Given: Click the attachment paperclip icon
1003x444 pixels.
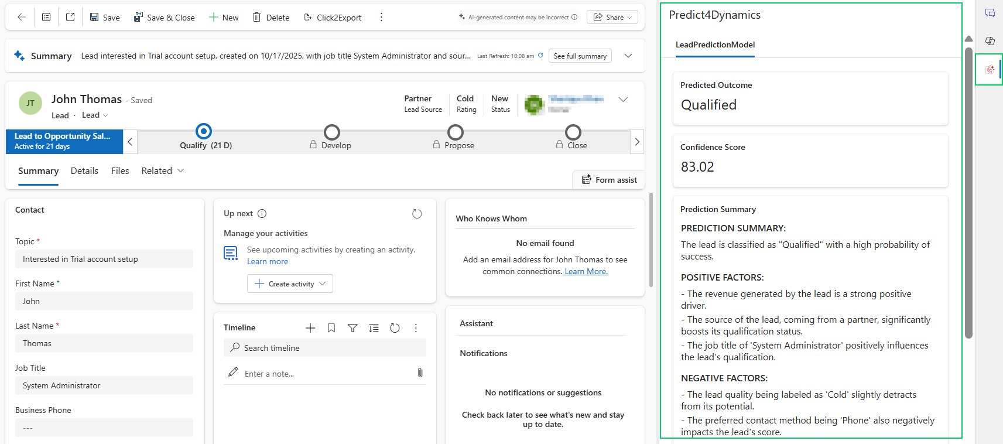Looking at the screenshot, I should [x=420, y=373].
